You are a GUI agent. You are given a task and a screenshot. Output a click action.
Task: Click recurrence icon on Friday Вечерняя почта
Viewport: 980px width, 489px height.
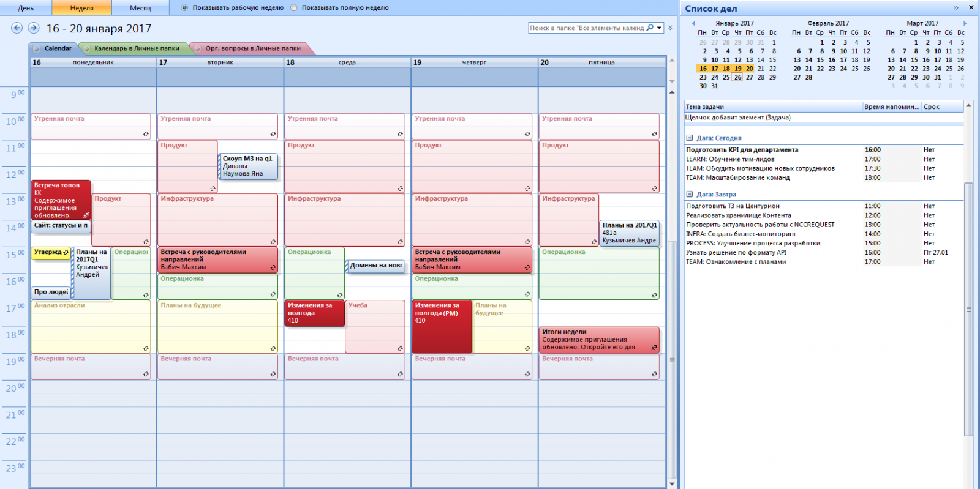click(654, 374)
